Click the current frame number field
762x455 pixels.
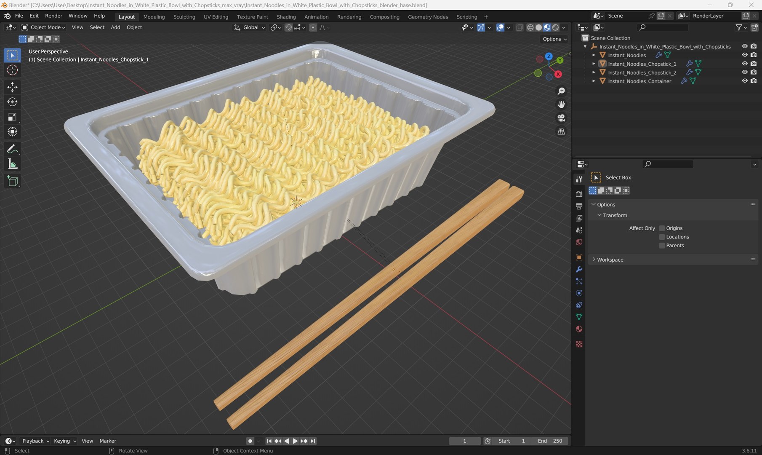click(x=465, y=441)
